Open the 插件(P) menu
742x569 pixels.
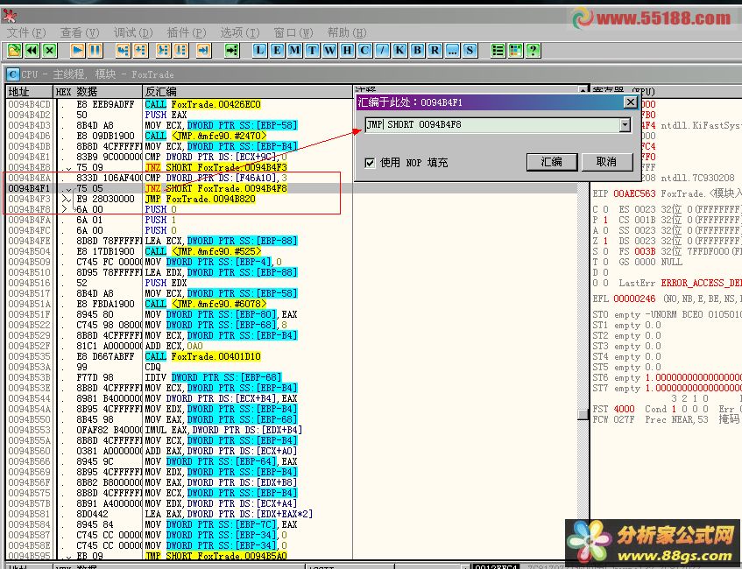pyautogui.click(x=187, y=32)
